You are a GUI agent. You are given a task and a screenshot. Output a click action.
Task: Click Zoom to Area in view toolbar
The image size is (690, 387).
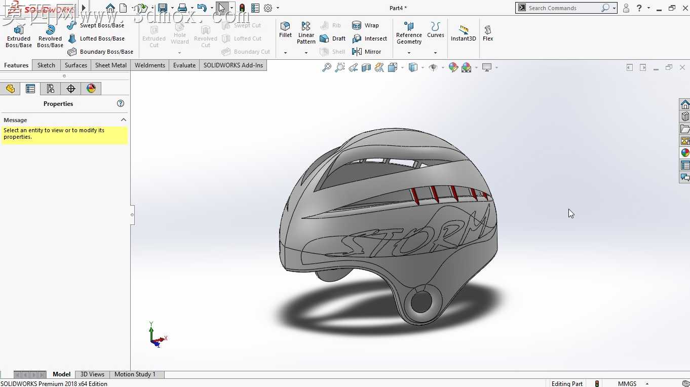pos(340,67)
